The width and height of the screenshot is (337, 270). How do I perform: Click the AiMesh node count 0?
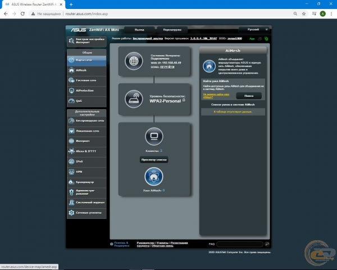point(163,190)
